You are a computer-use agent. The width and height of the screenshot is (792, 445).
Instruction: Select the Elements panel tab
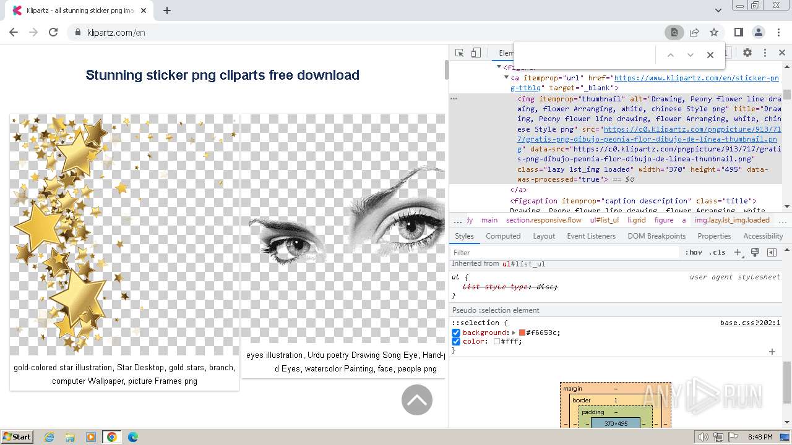[506, 53]
